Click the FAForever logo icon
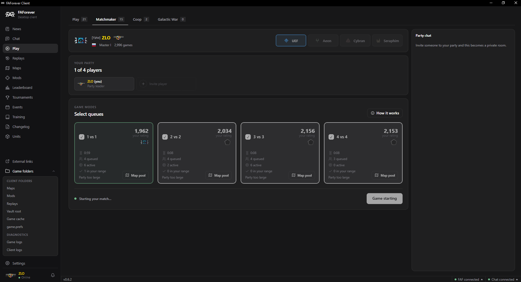Viewport: 521px width, 282px height. click(10, 14)
